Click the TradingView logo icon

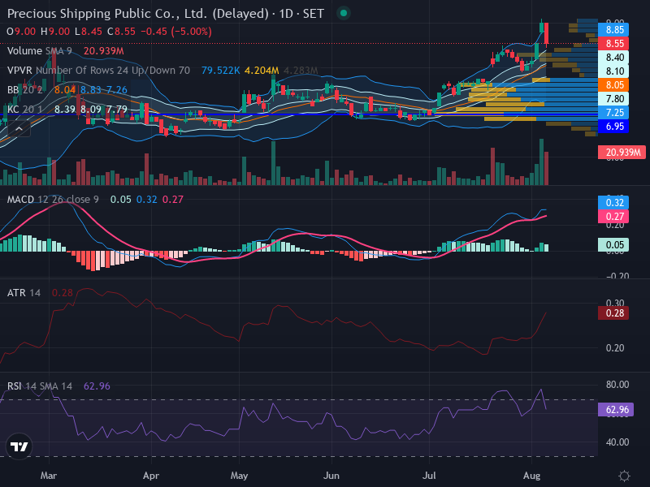pos(19,446)
